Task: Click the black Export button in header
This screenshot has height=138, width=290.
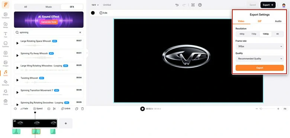Action: (268, 5)
